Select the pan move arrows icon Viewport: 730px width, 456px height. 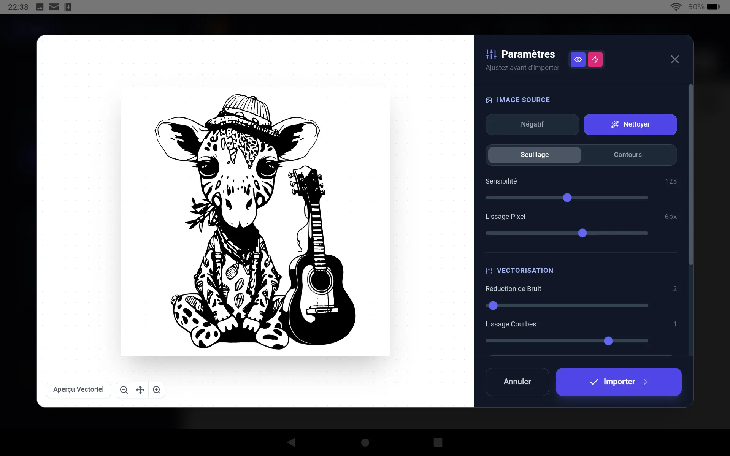click(140, 390)
